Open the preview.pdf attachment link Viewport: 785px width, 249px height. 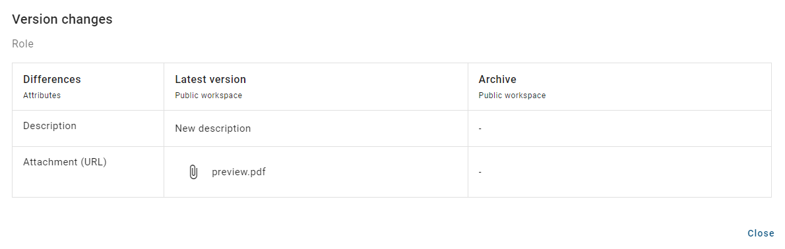238,172
